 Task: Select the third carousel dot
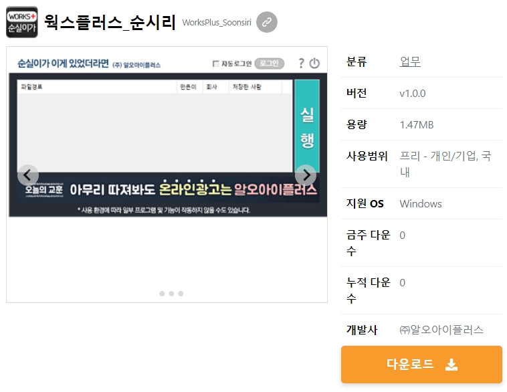[x=181, y=294]
